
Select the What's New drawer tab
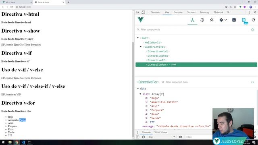161,133
